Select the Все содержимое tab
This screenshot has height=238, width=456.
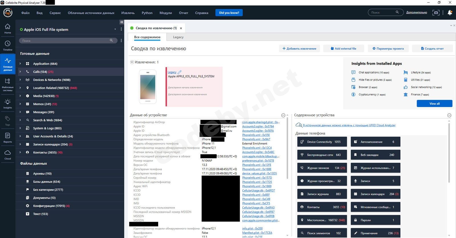coord(147,37)
